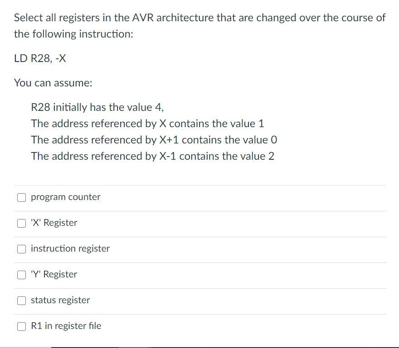Screen dimensions: 399x348
Task: Select the 'Y' Register option
Action: (21, 274)
